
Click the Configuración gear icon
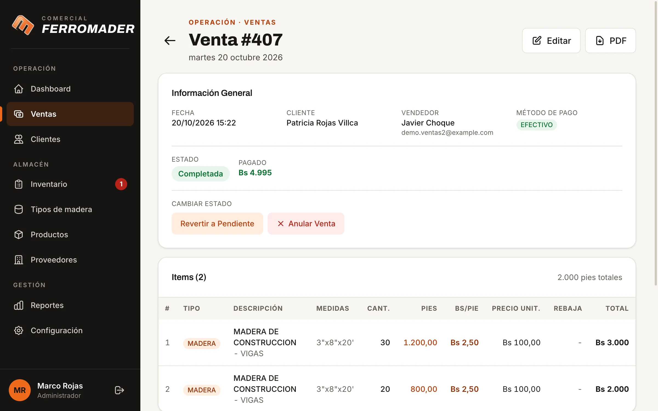(19, 330)
